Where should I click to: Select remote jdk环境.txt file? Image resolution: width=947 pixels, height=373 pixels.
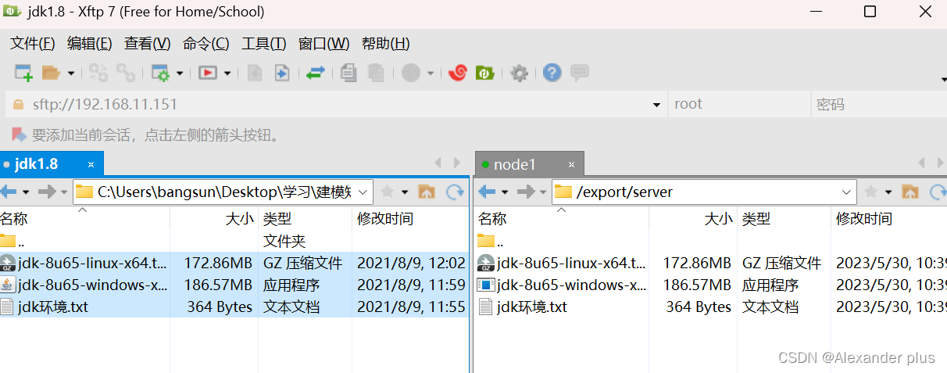coord(711,307)
